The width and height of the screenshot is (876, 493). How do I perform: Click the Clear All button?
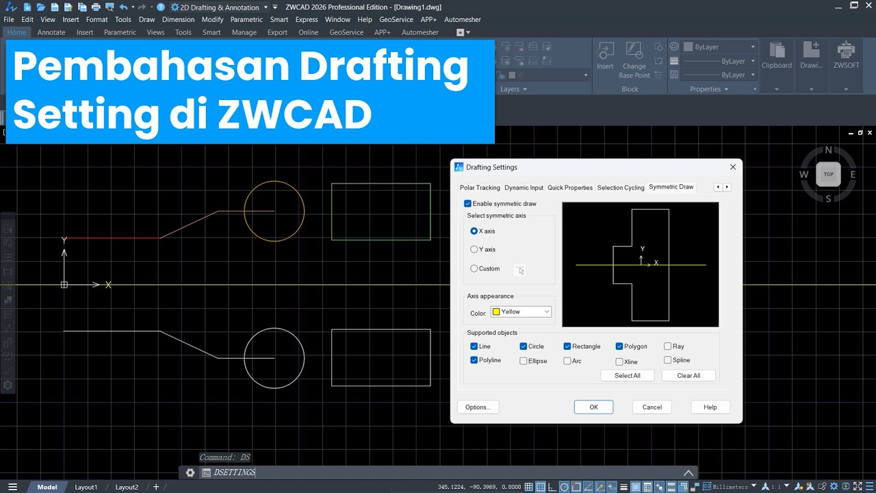click(688, 375)
